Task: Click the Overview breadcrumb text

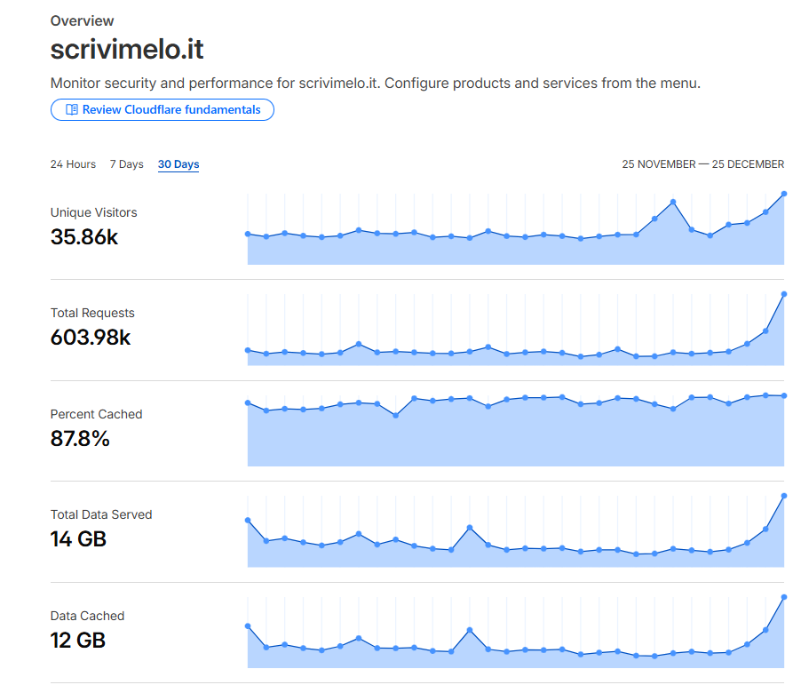Action: (82, 20)
